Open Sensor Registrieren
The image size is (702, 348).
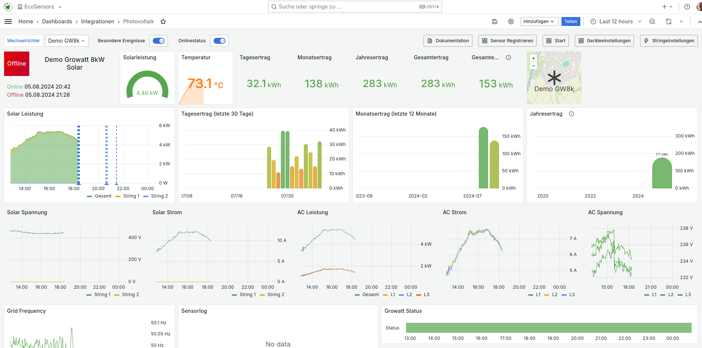(507, 41)
